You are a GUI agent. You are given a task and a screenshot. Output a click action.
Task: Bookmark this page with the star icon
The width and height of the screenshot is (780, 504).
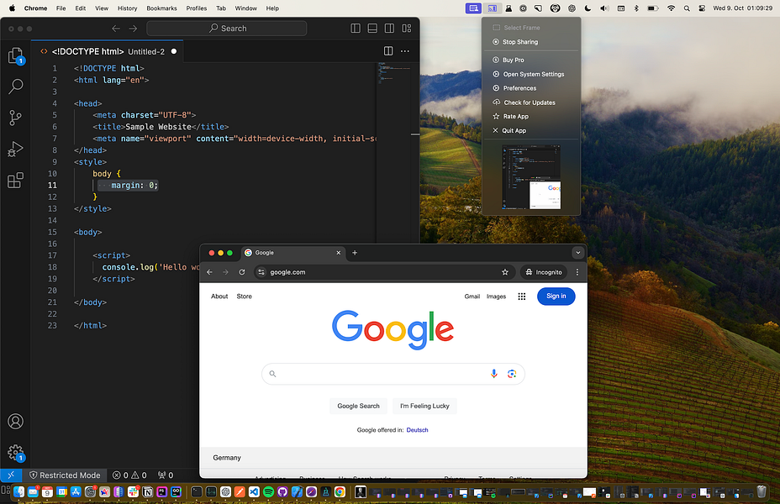pos(505,272)
